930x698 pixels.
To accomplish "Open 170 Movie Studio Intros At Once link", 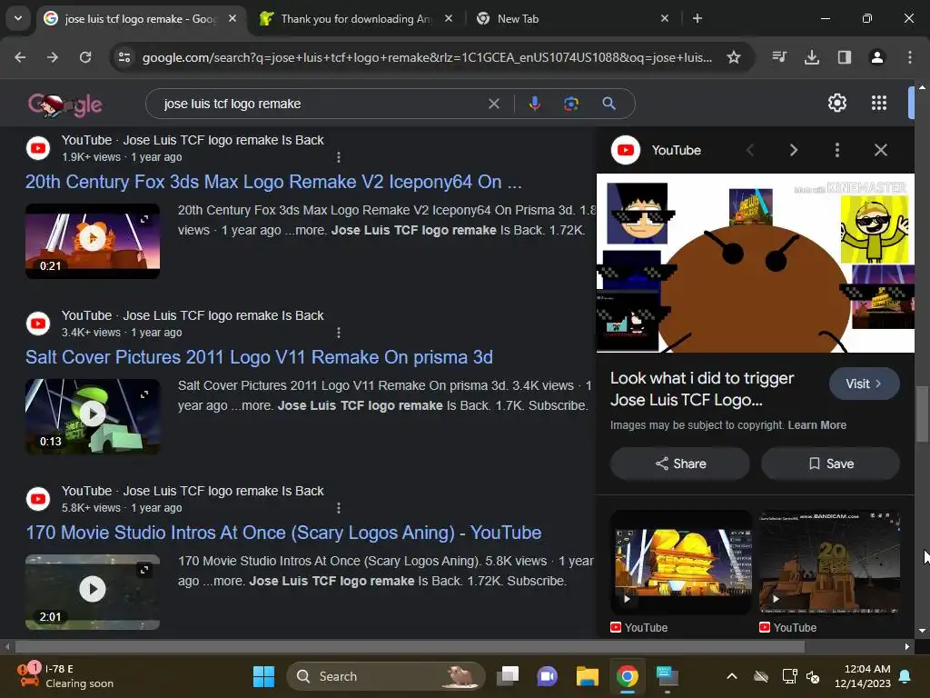I will [283, 533].
